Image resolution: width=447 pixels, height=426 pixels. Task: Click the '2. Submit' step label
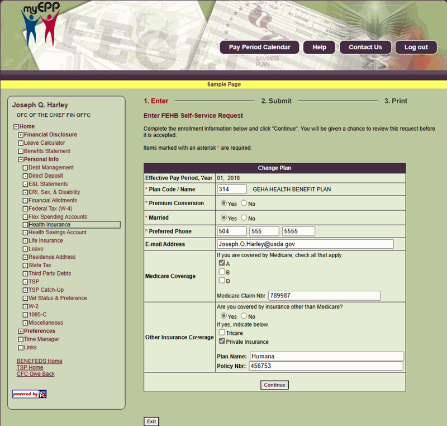tap(276, 101)
